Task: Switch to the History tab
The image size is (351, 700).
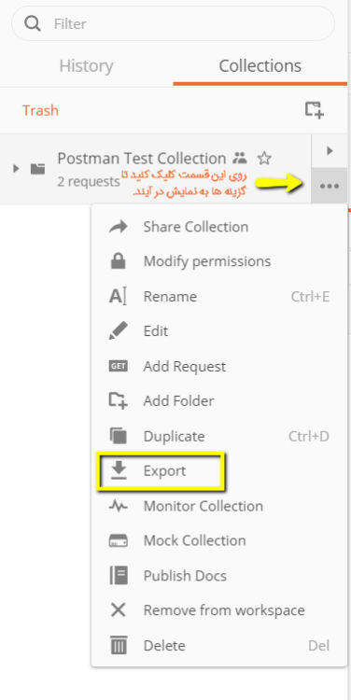Action: [86, 66]
